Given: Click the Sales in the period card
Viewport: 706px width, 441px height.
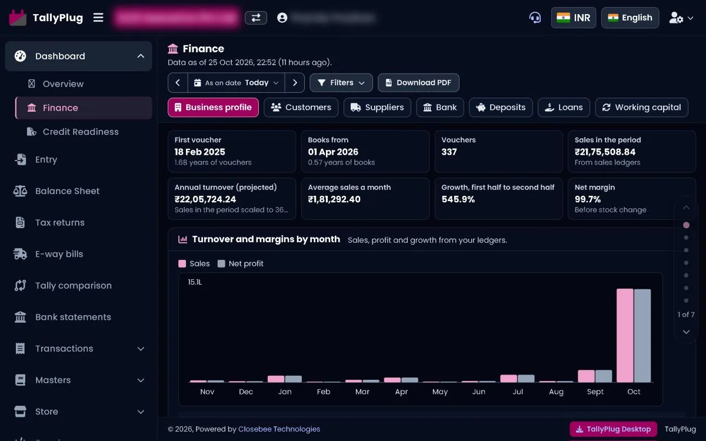Looking at the screenshot, I should tap(632, 152).
